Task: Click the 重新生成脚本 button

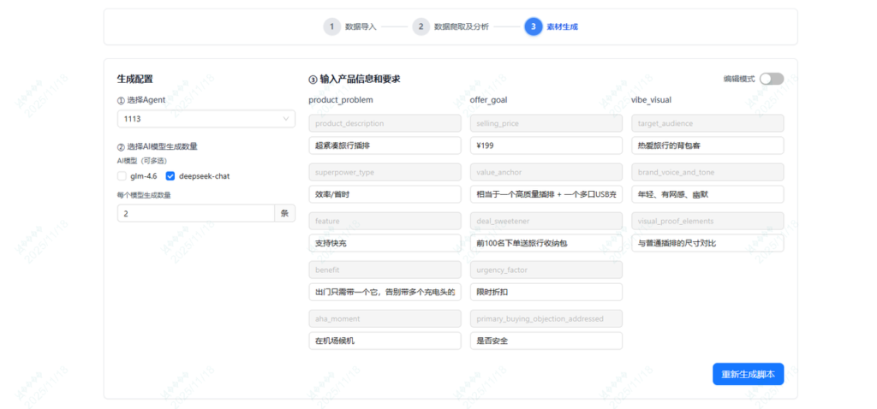Action: click(748, 374)
